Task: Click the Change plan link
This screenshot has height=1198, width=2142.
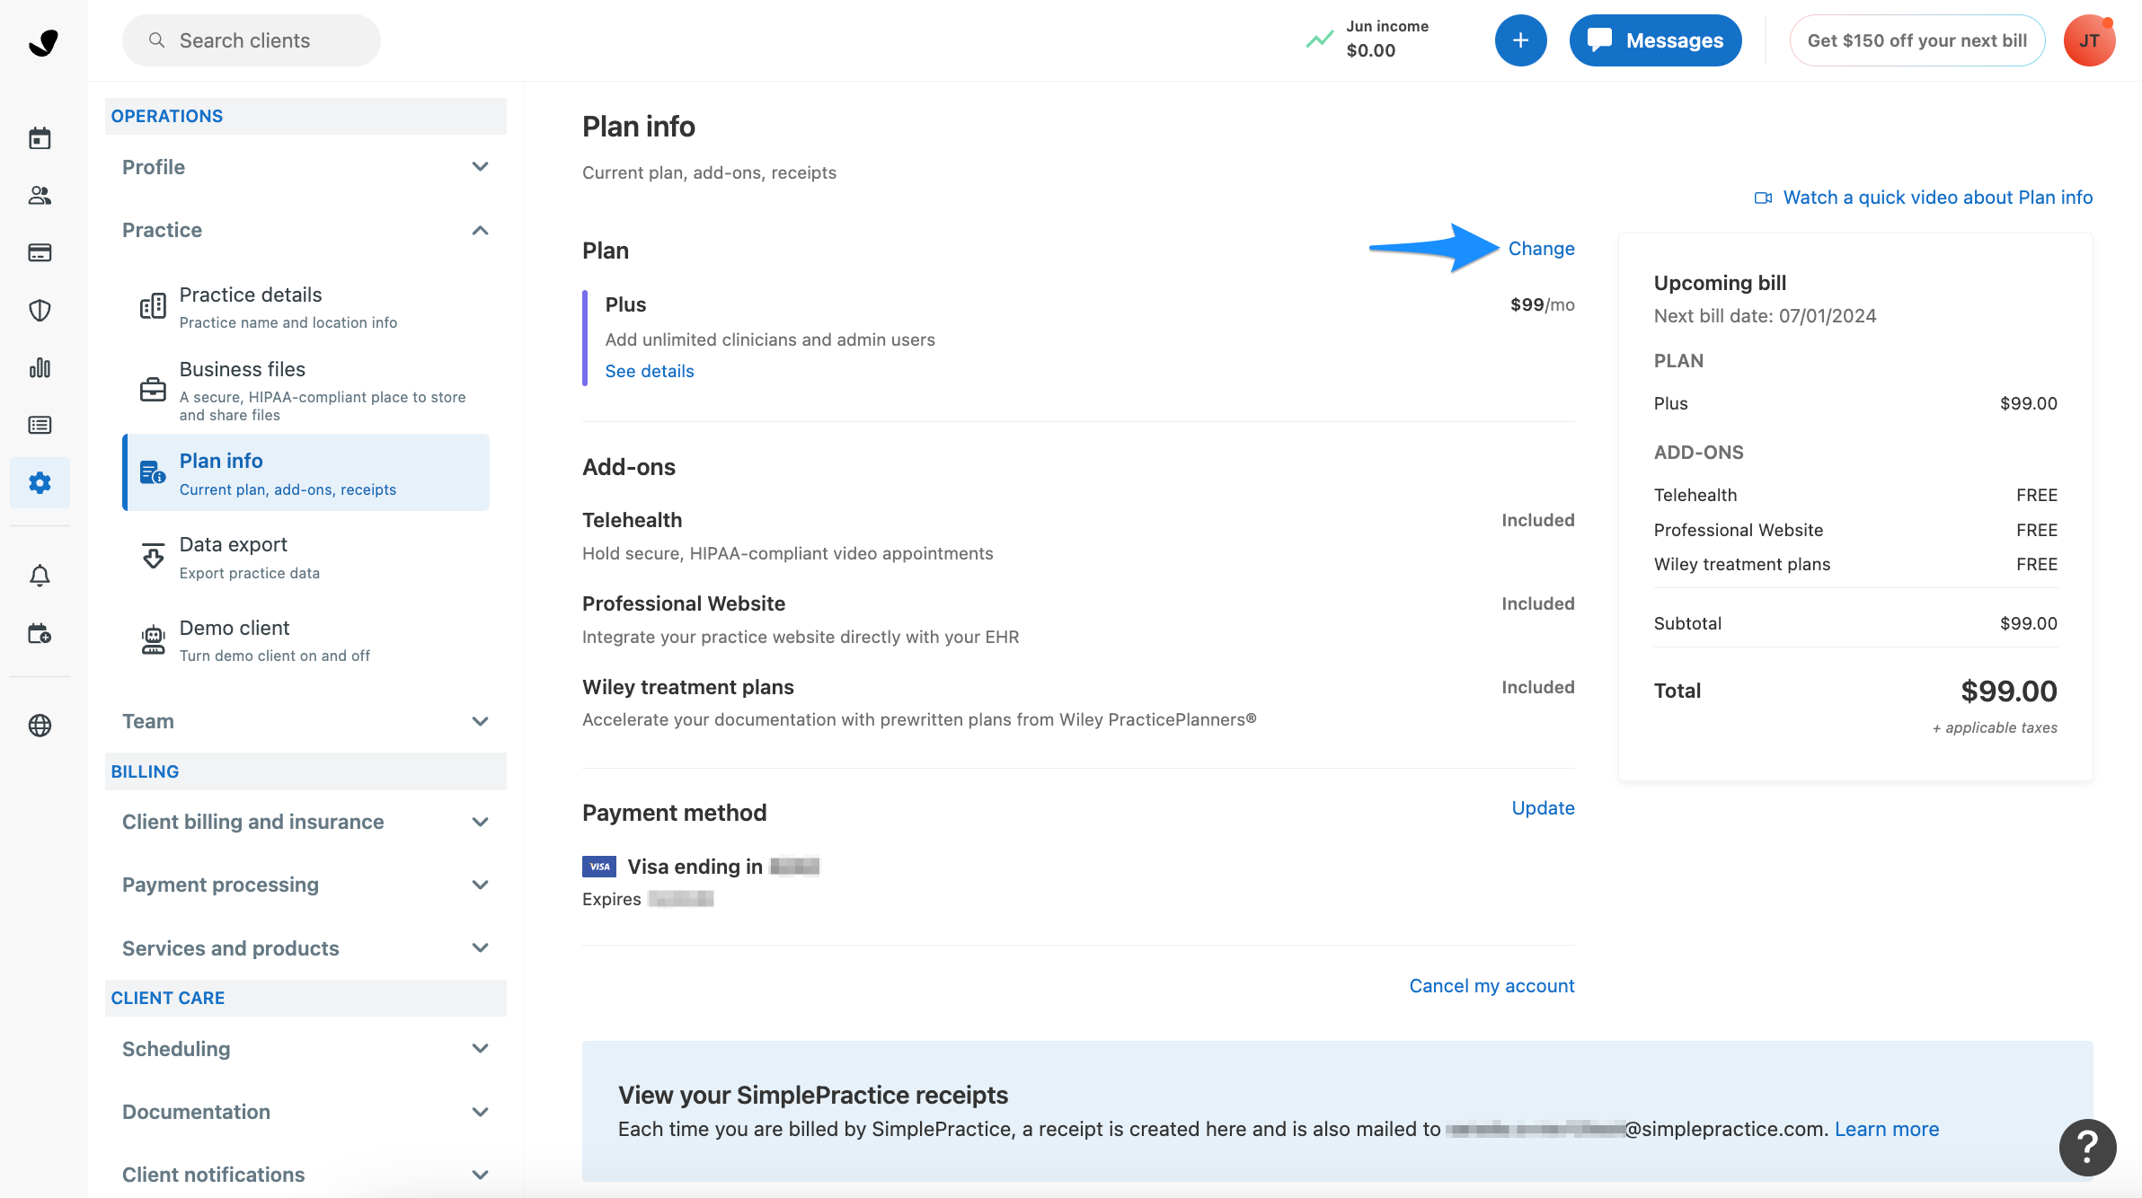Action: [1541, 249]
